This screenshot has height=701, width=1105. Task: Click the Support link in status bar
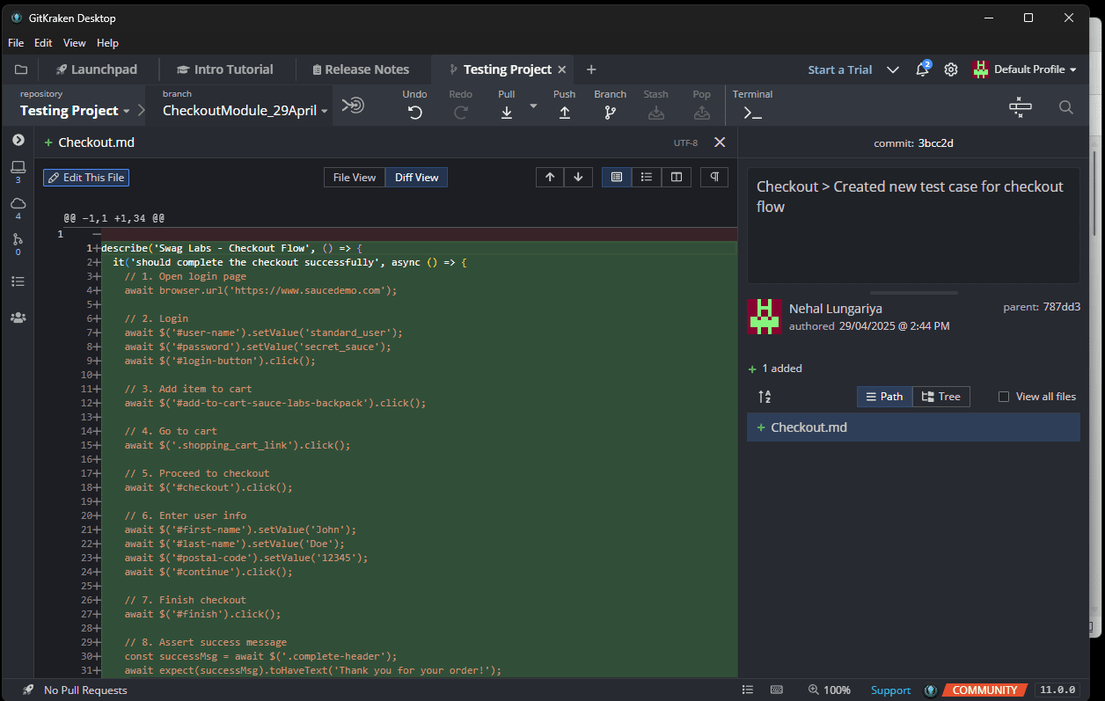click(890, 690)
